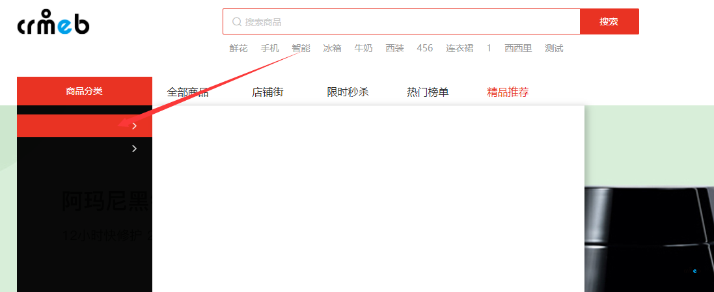Screen dimensions: 714x292
Task: Focus the 搜索商品 search field
Action: tap(401, 21)
